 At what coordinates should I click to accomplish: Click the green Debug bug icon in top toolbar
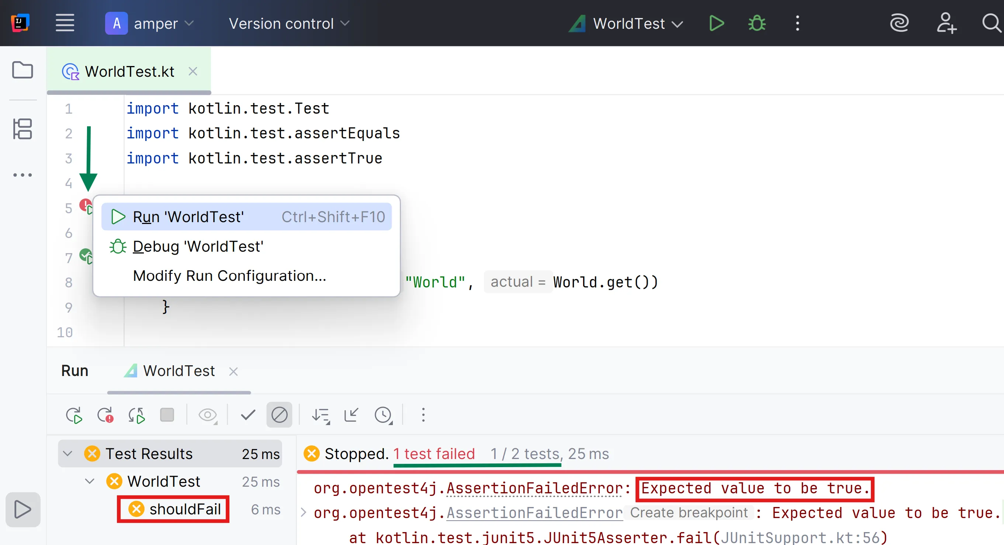[757, 23]
